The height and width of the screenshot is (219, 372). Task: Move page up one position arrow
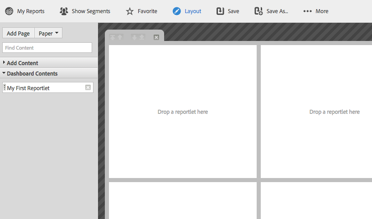click(x=120, y=37)
